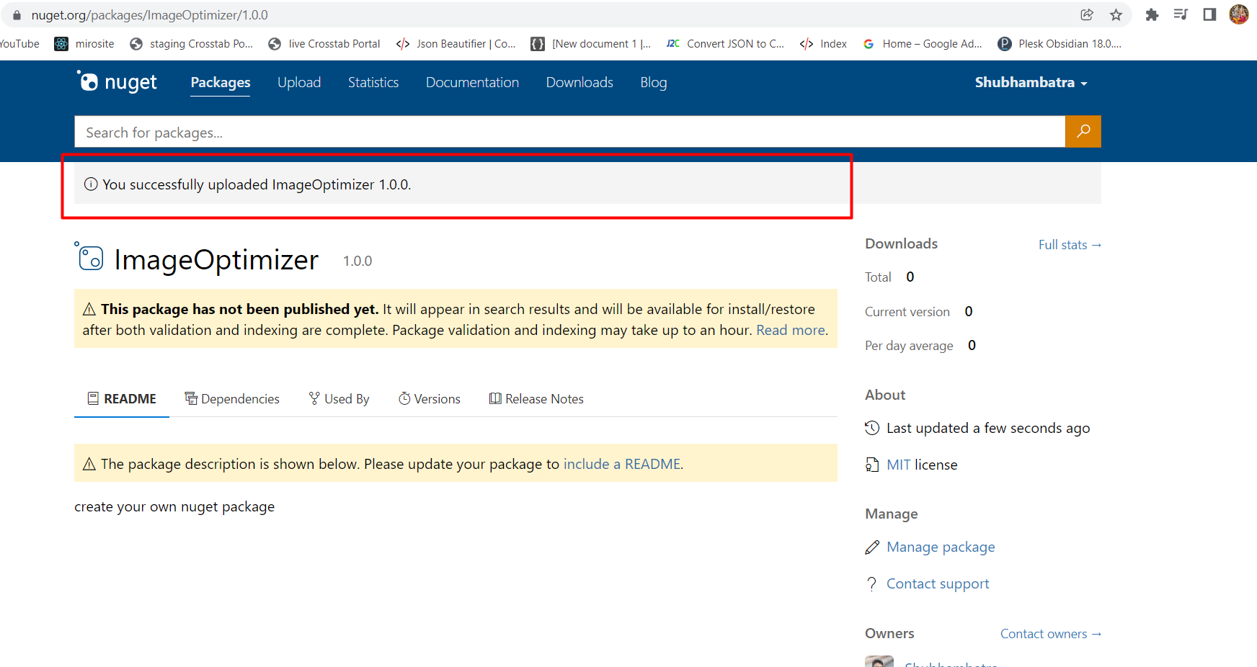Screen dimensions: 1257x667
Task: Click the warning triangle in unpublished notice
Action: tap(89, 309)
